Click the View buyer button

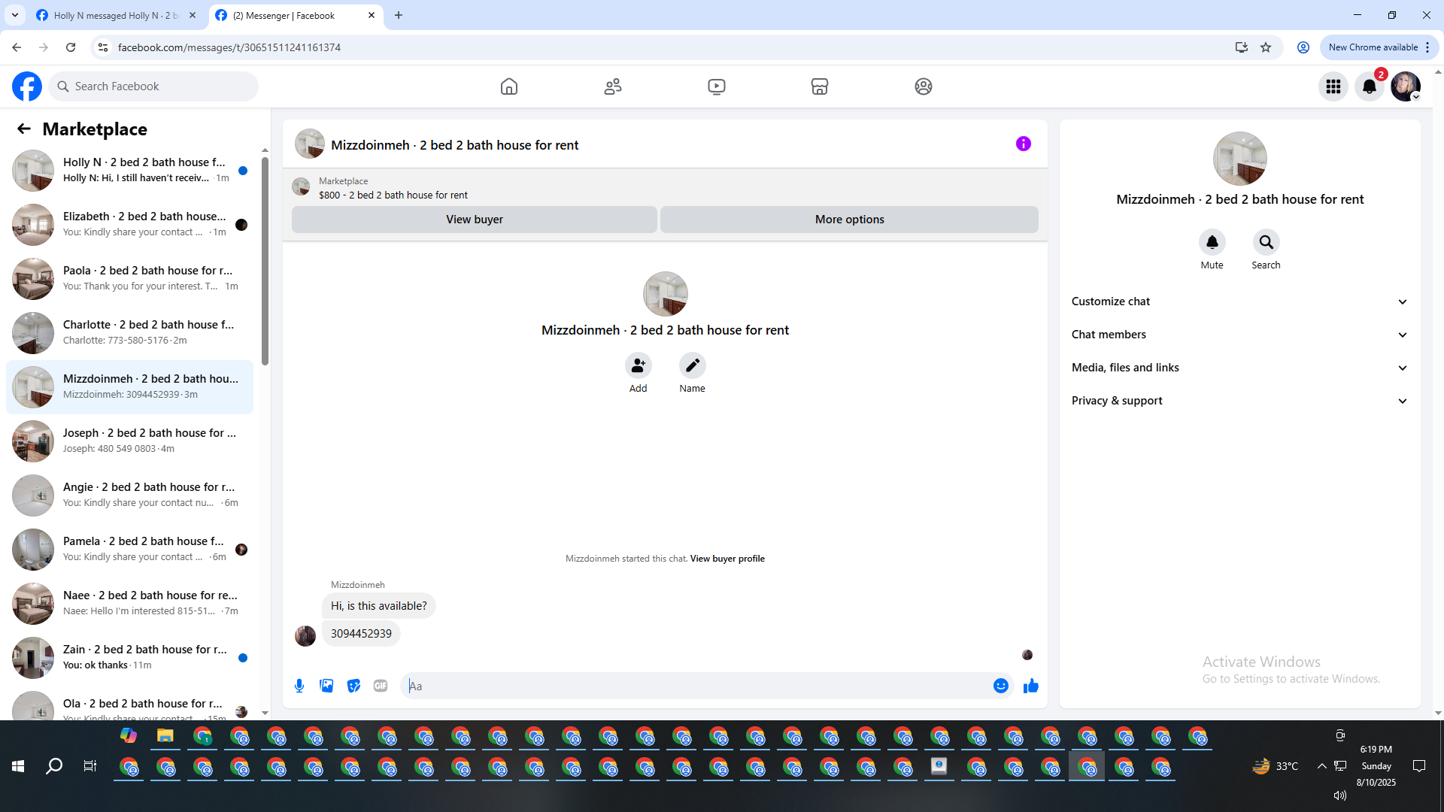(x=474, y=220)
